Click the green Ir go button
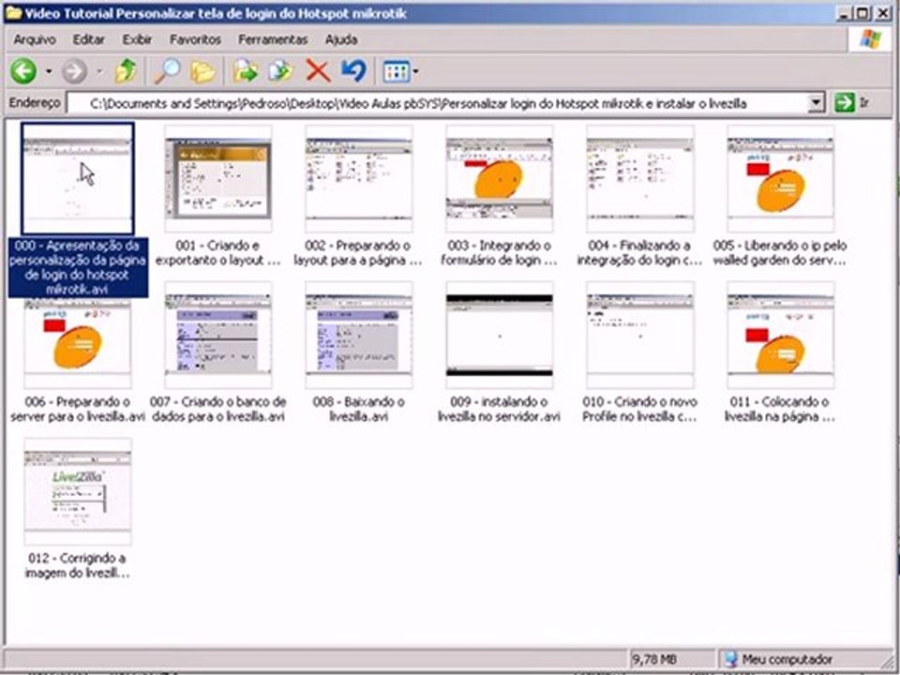 pos(852,103)
